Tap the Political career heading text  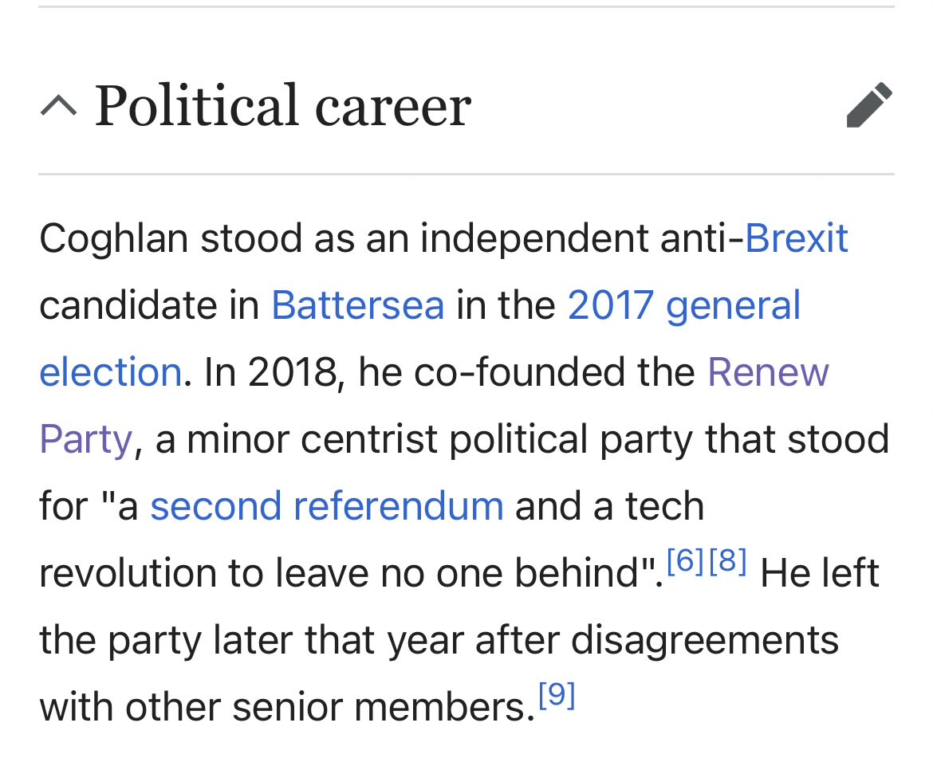tap(283, 107)
